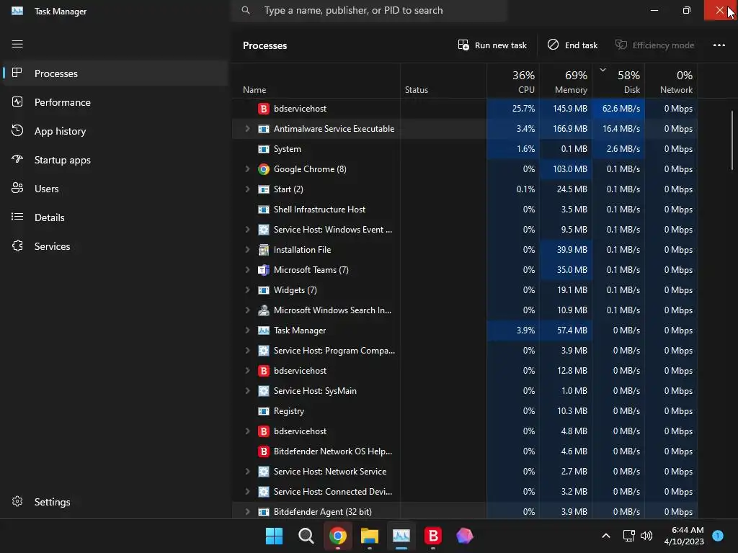Focus the name, publisher, or PID search box
Image resolution: width=738 pixels, height=553 pixels.
coord(369,10)
